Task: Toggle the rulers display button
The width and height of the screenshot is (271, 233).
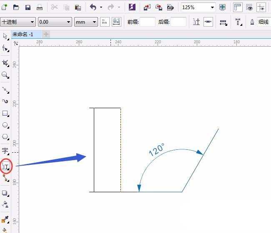Action: pos(238,7)
